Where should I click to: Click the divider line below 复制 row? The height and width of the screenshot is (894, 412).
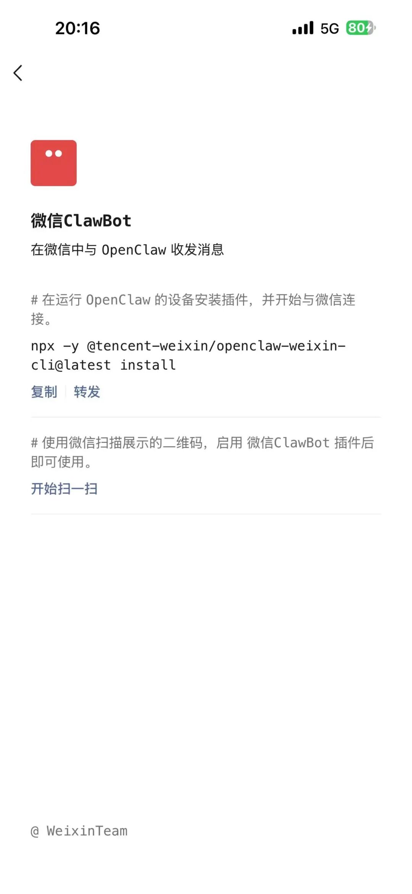(x=206, y=417)
